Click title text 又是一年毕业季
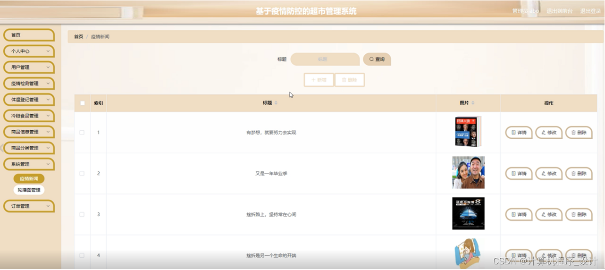Image resolution: width=605 pixels, height=270 pixels. click(x=271, y=174)
